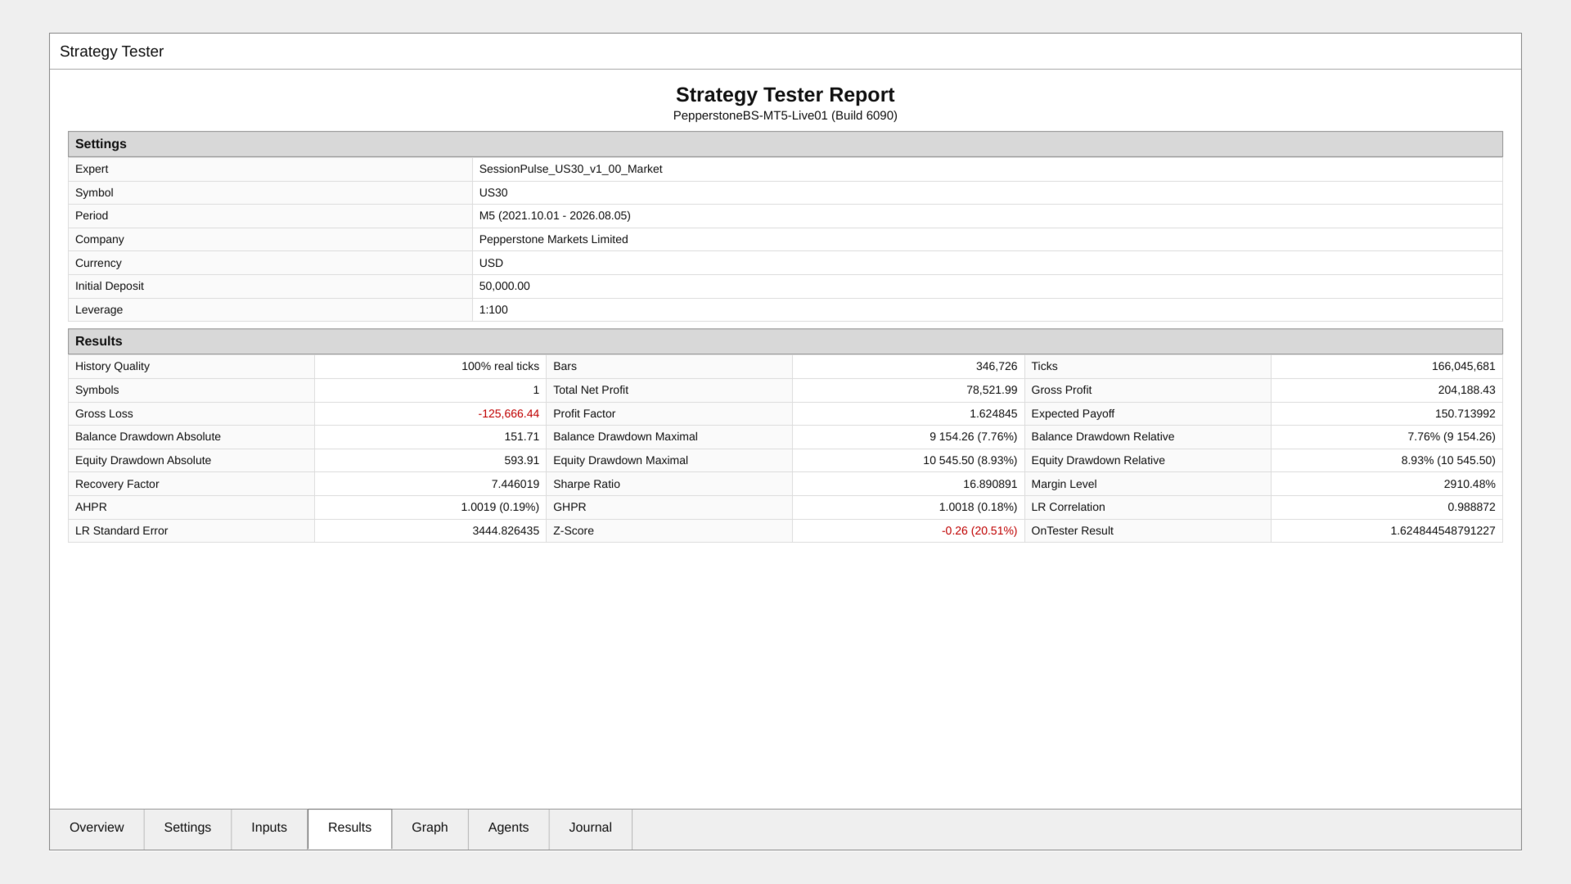Switch to the Overview tab
The image size is (1571, 884).
pyautogui.click(x=97, y=828)
